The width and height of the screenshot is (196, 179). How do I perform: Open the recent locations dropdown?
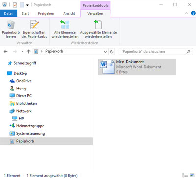tap(22, 52)
